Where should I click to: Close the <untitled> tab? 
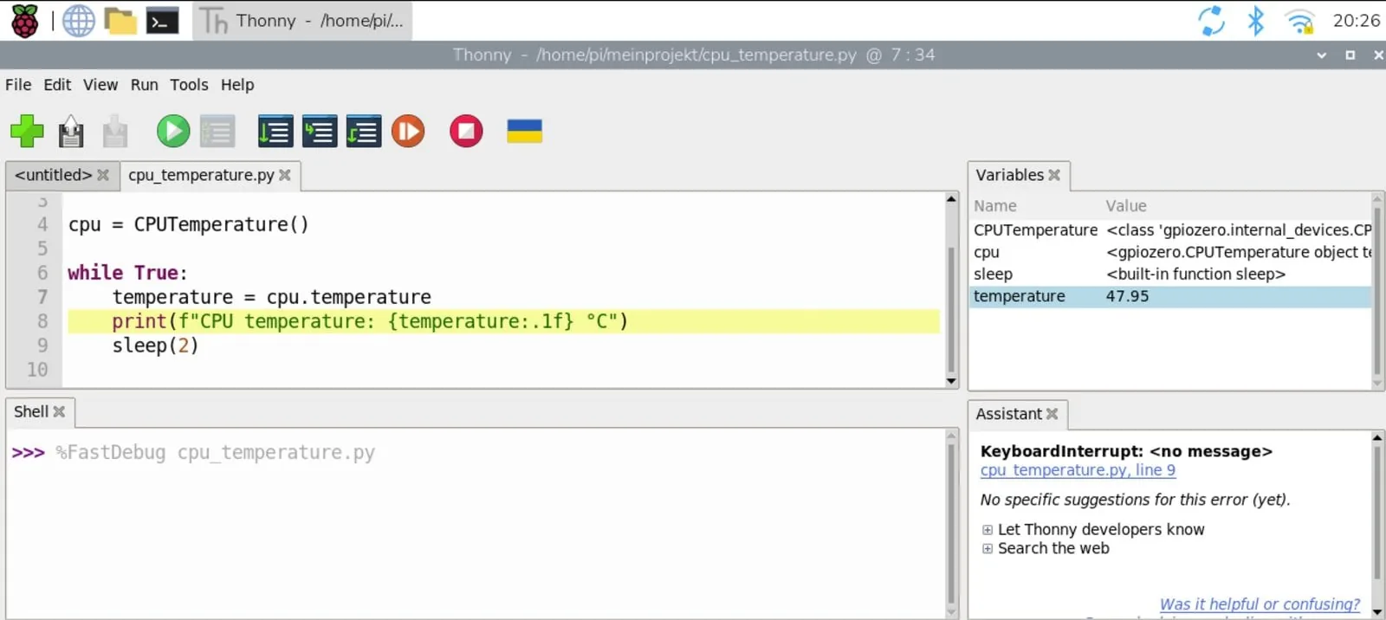click(103, 175)
